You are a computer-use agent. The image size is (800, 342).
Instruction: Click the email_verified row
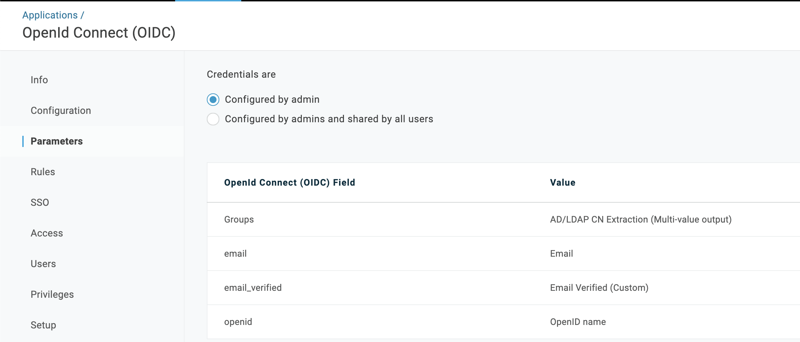(253, 288)
